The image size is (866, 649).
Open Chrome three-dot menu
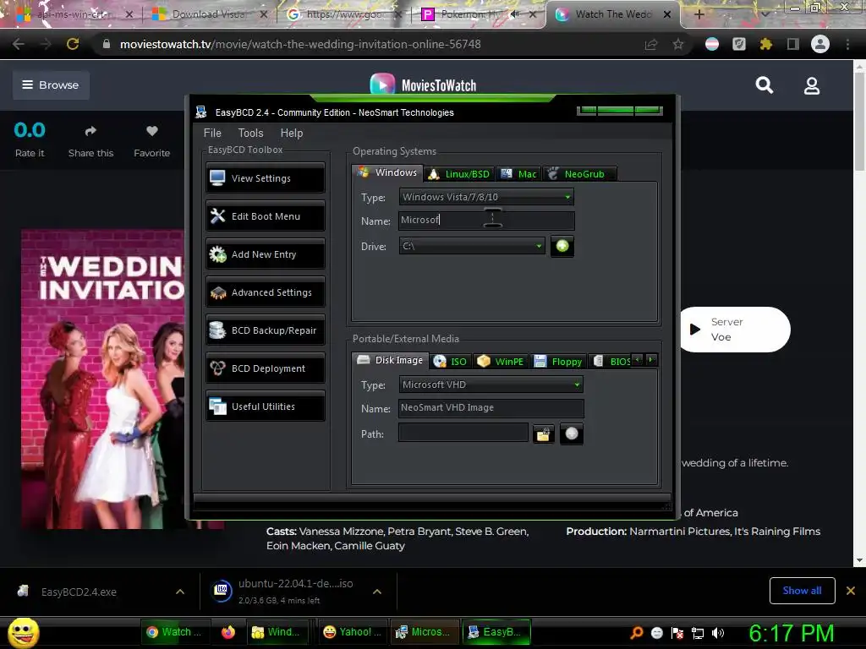click(847, 44)
